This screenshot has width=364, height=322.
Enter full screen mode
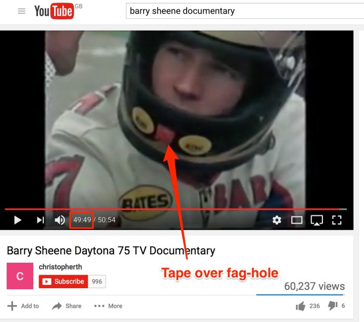coord(336,220)
